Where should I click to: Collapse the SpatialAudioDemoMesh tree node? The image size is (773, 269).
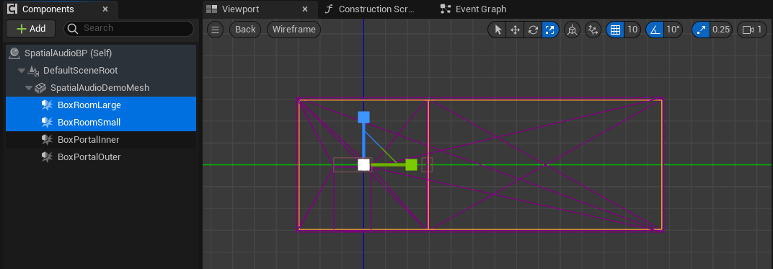pos(29,88)
